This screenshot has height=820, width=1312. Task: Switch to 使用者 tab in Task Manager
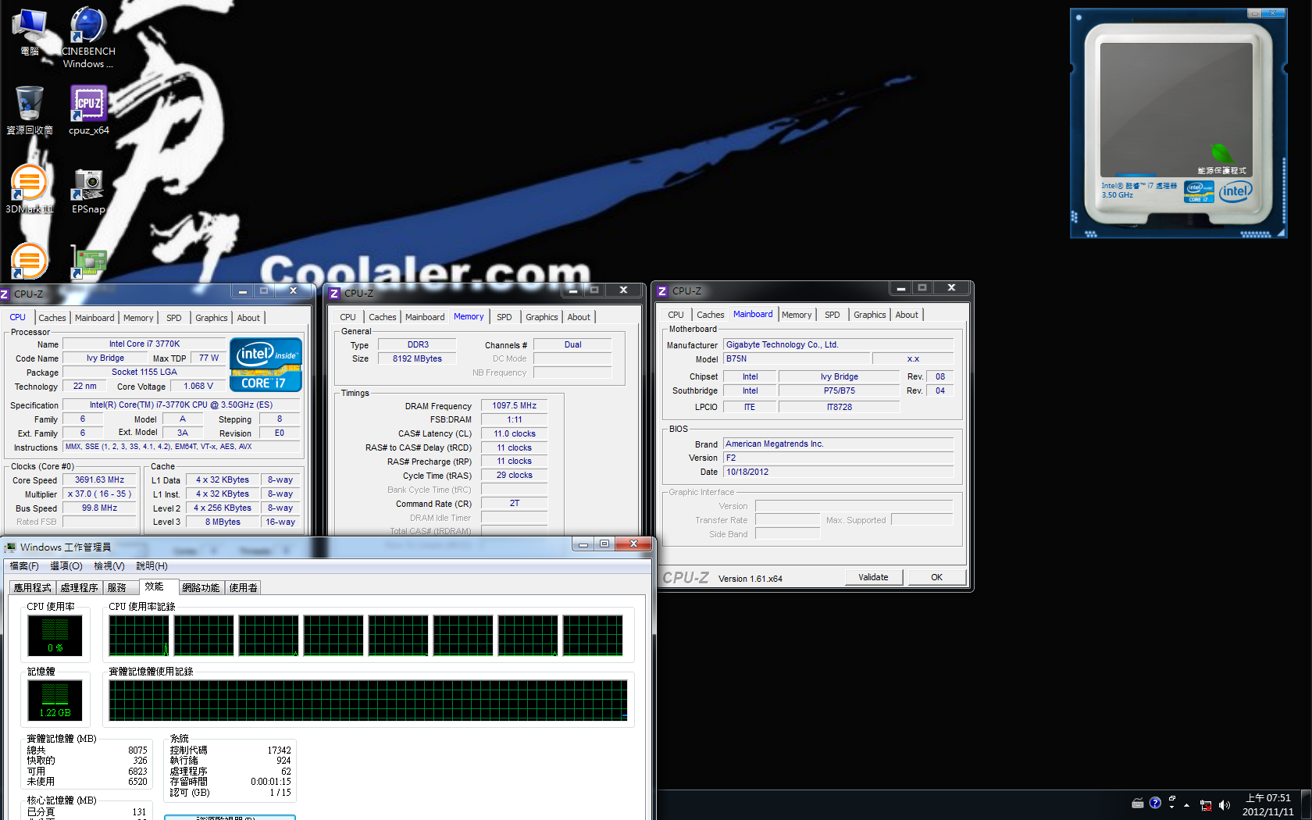(x=243, y=588)
